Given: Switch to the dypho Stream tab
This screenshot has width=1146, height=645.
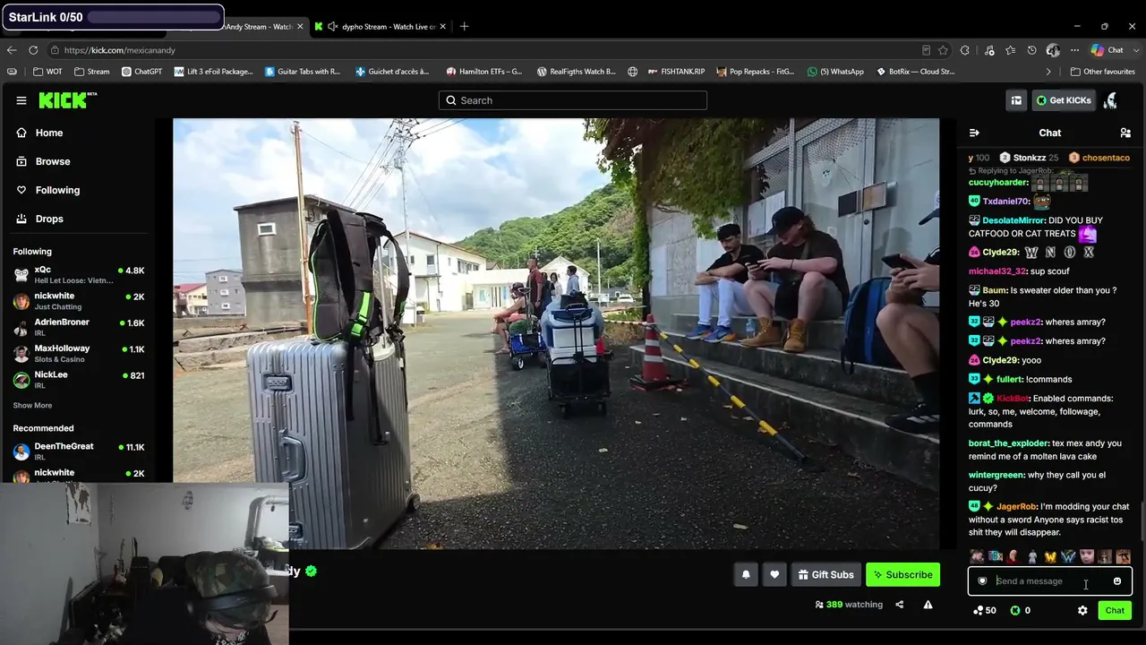Looking at the screenshot, I should (x=381, y=27).
